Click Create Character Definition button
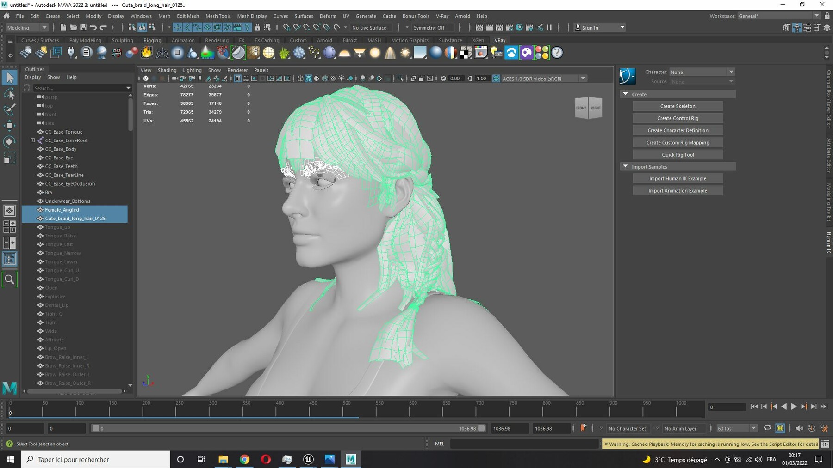 coord(678,130)
